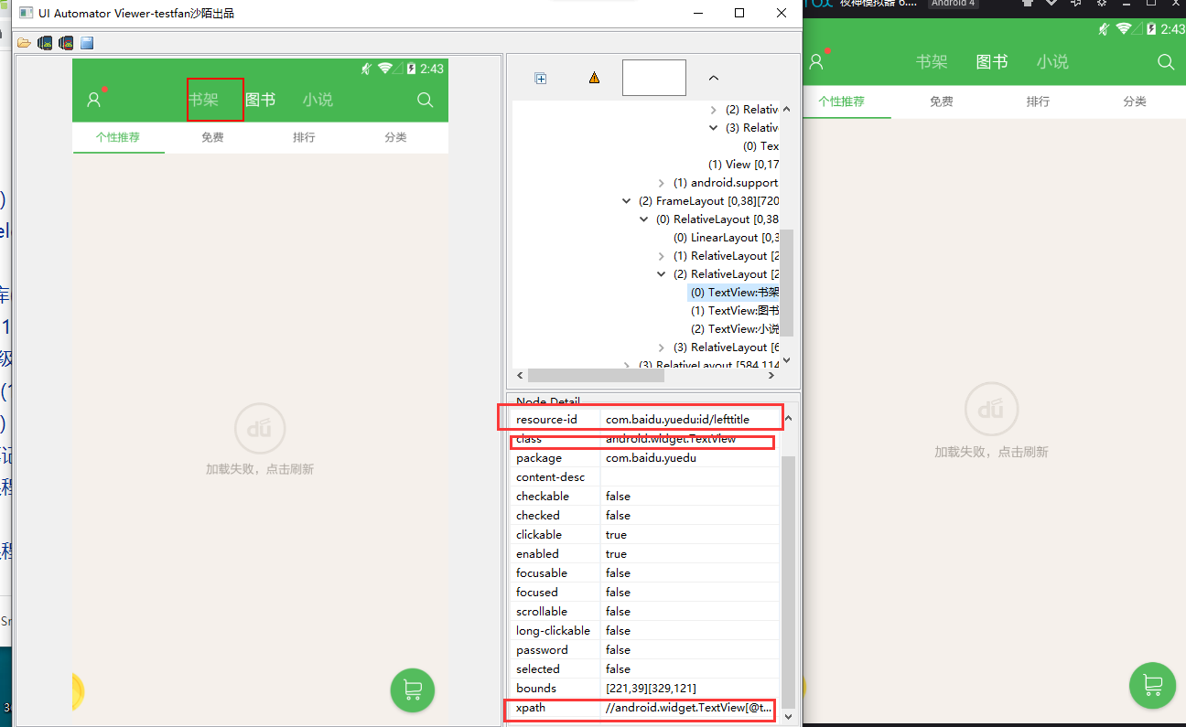Tap 加载失败，点击刷新 in the Nox emulator

coord(991,452)
